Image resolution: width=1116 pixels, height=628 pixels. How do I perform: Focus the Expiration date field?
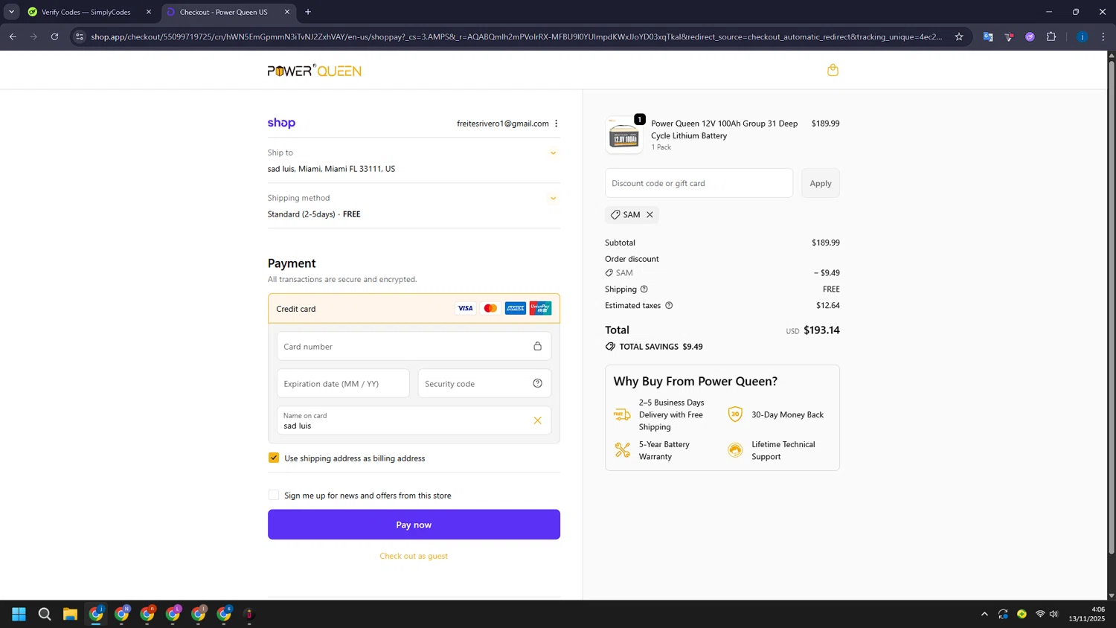point(343,383)
